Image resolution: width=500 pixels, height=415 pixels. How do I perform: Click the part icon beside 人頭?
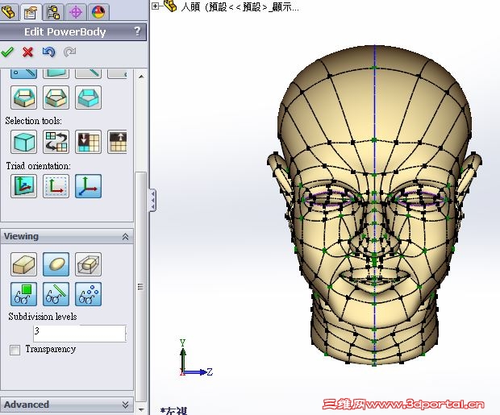coord(171,6)
